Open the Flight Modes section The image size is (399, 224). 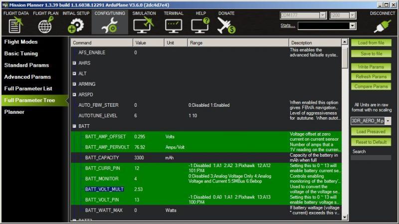click(x=21, y=42)
